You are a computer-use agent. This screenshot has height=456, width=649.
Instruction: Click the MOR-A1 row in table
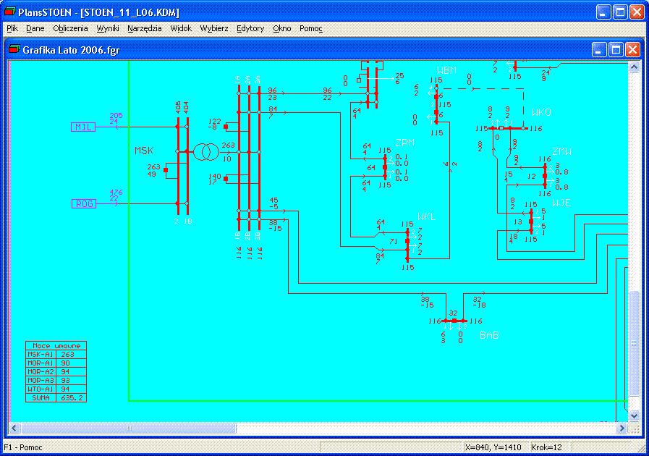56,363
